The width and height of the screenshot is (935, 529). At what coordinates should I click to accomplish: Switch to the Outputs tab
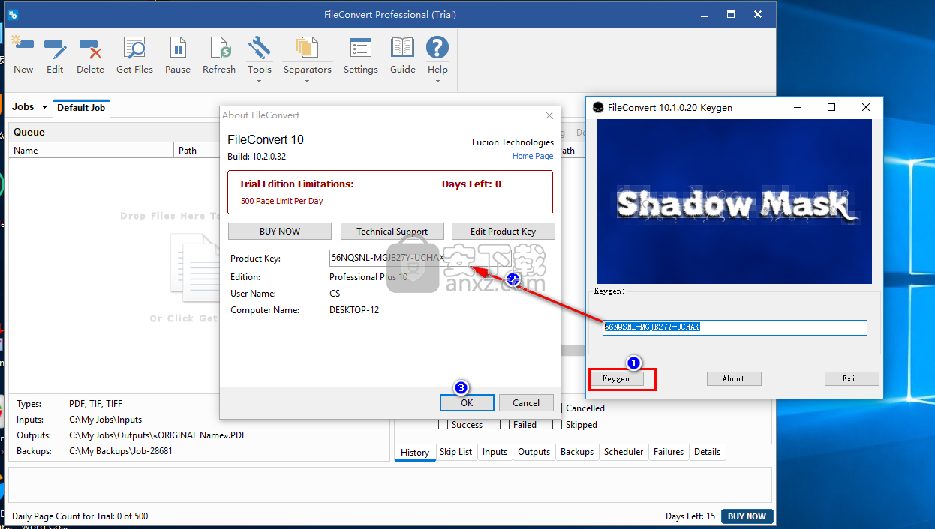point(534,452)
